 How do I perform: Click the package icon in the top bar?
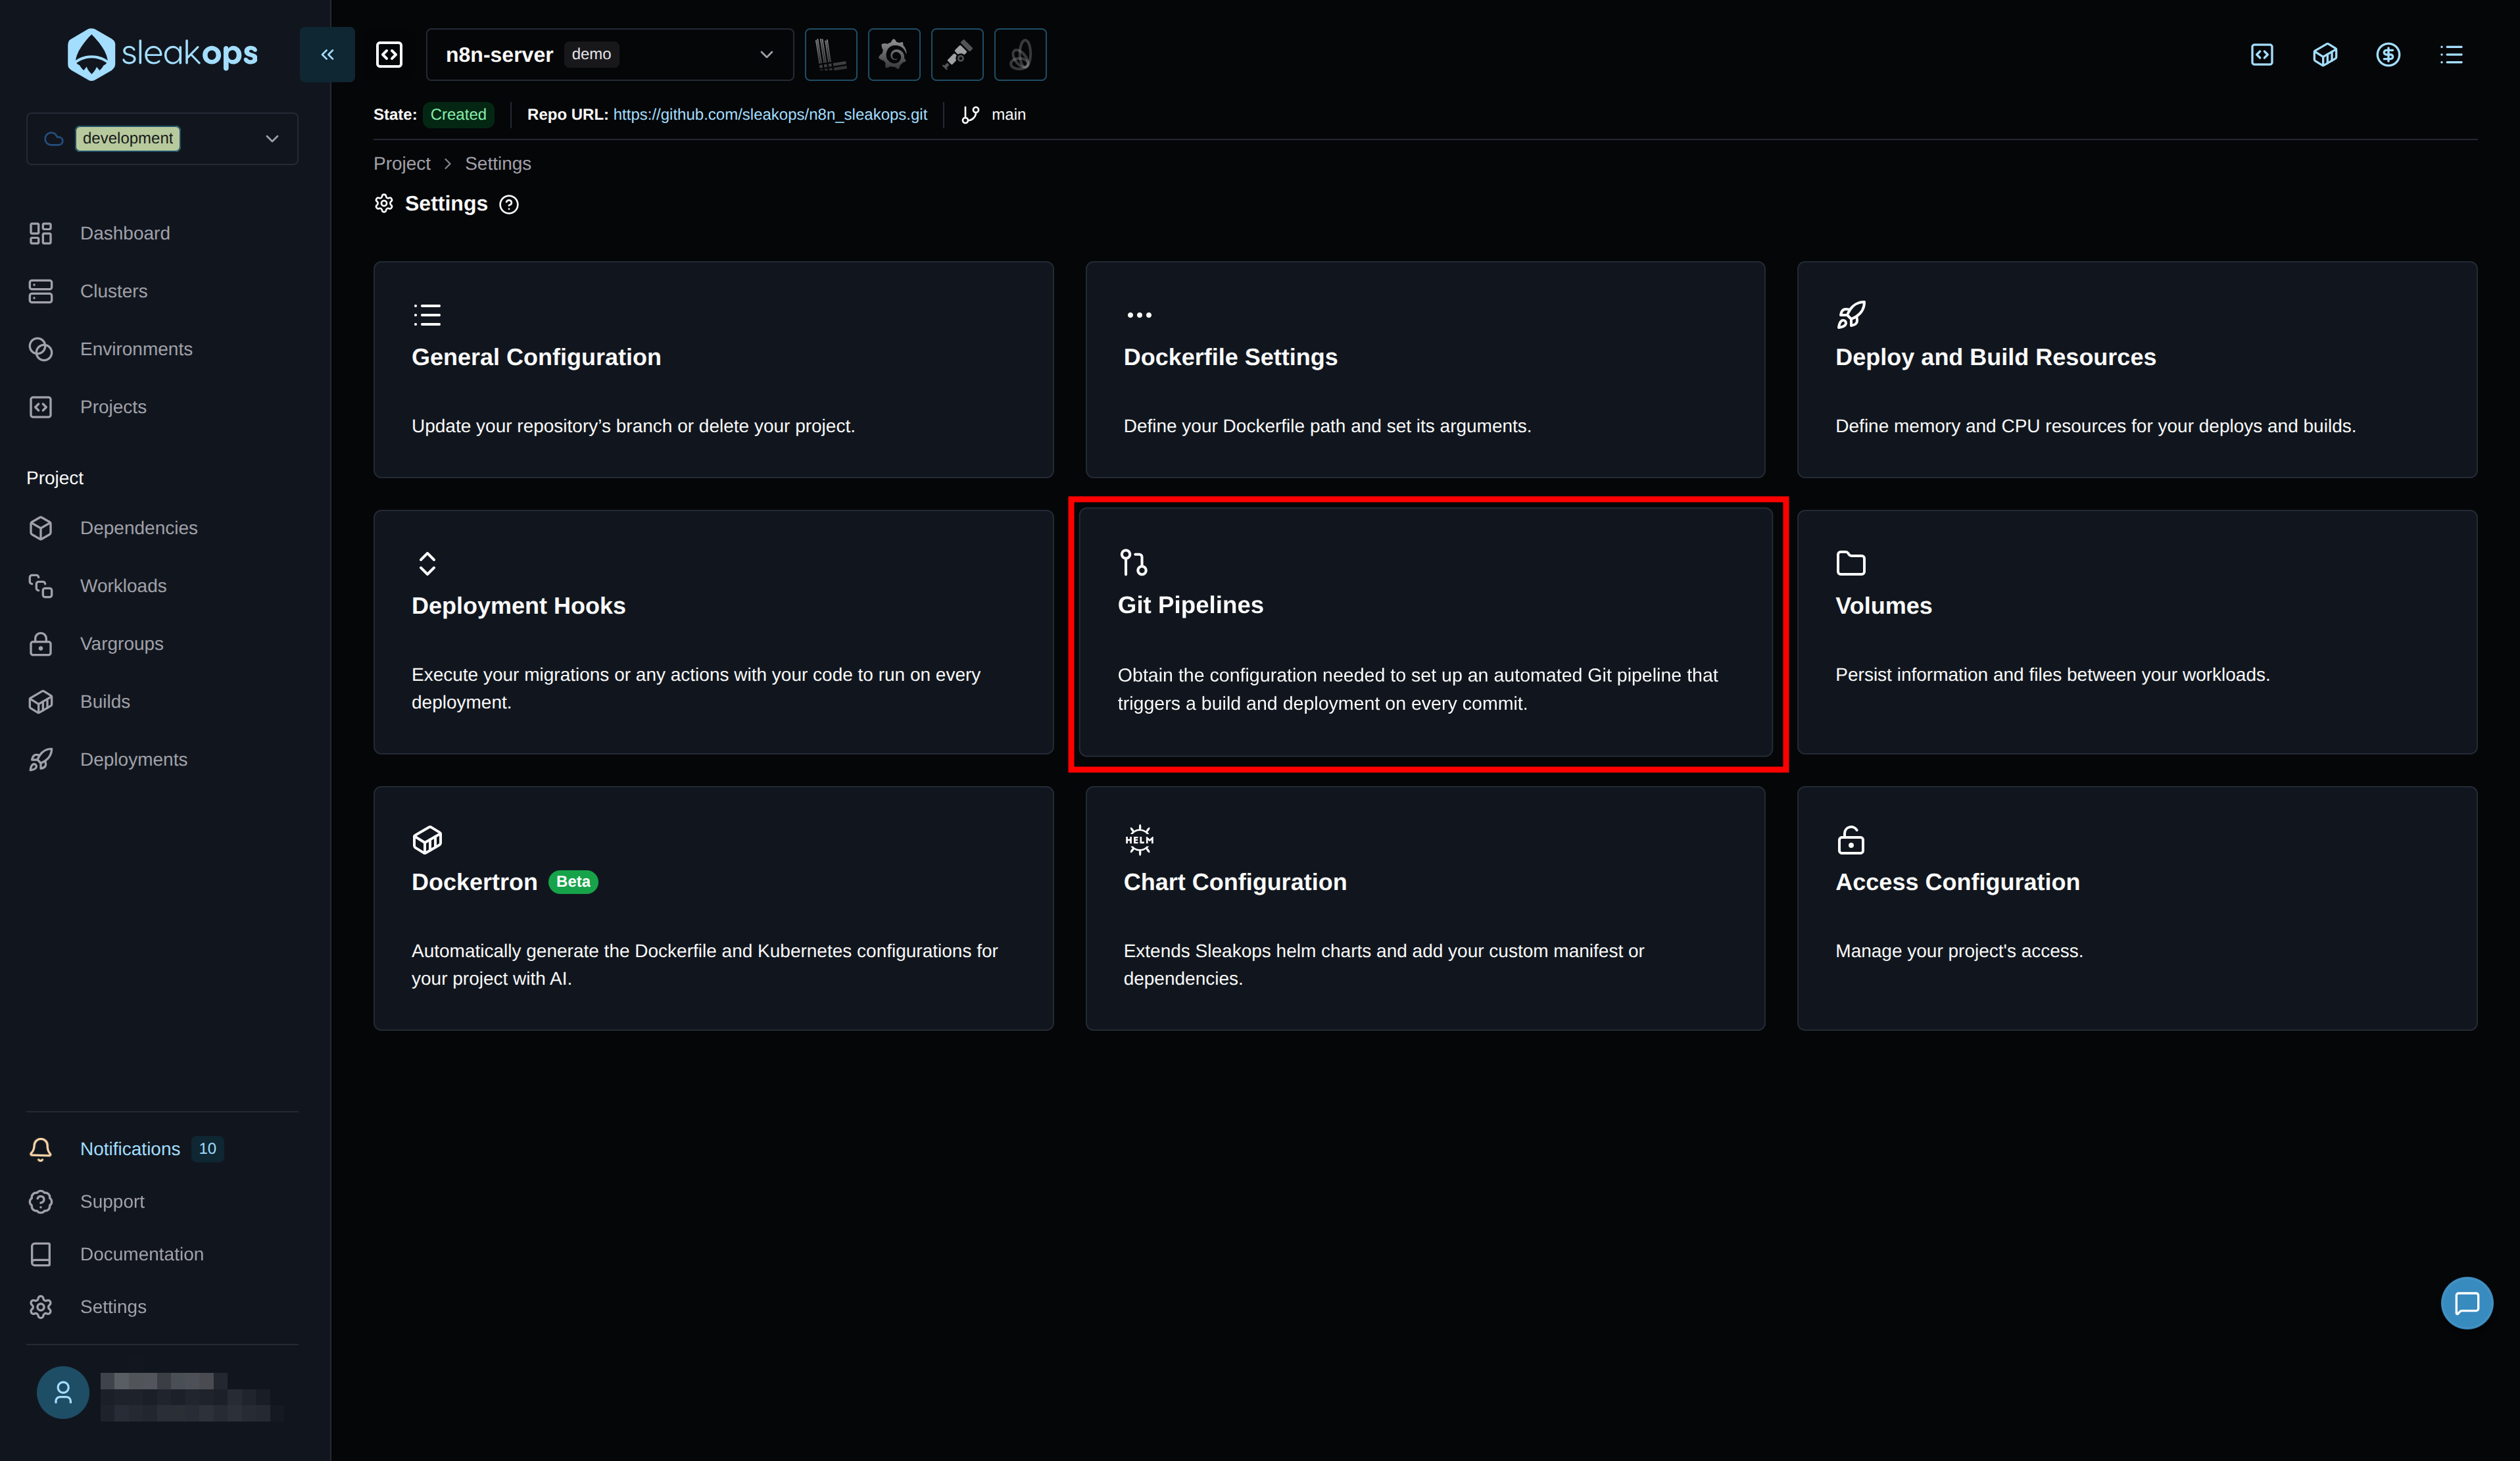pyautogui.click(x=2325, y=55)
